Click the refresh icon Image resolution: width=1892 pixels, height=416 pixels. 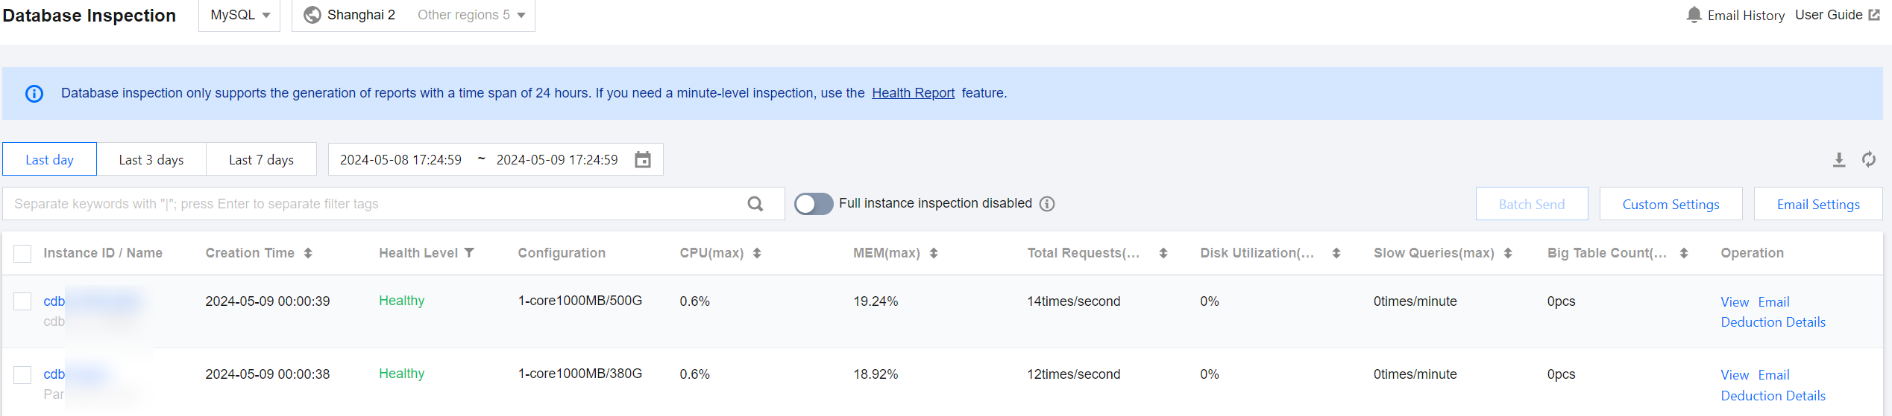[1869, 160]
